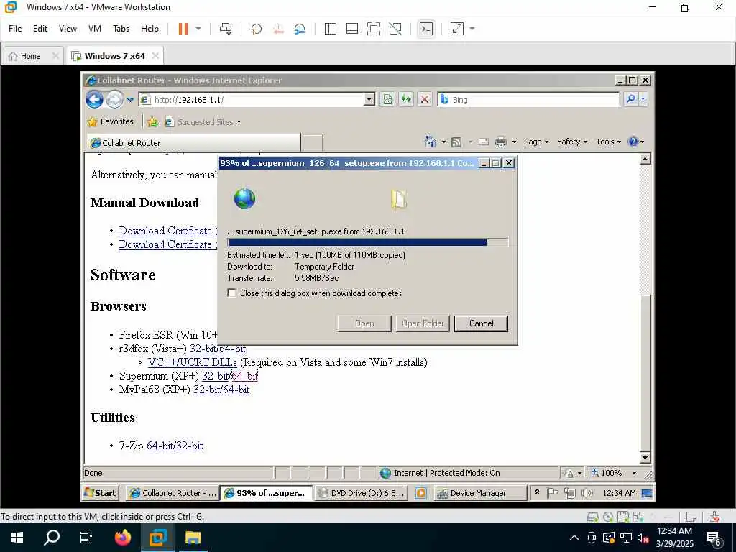Open recent pages dropdown arrow in IE

pyautogui.click(x=131, y=99)
